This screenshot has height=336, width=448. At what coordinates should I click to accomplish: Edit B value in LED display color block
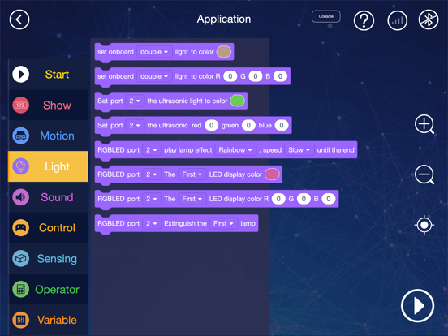point(329,199)
